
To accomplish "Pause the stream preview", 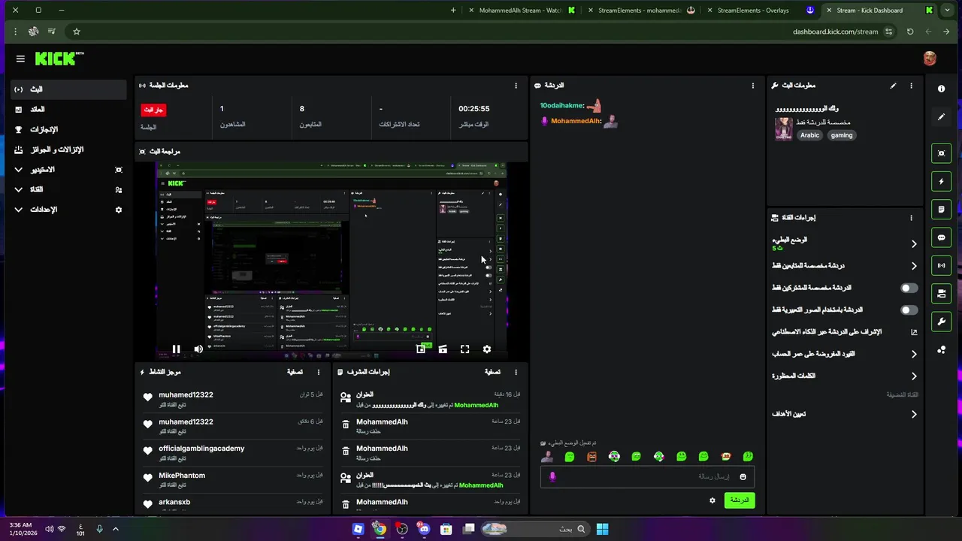I will point(176,349).
